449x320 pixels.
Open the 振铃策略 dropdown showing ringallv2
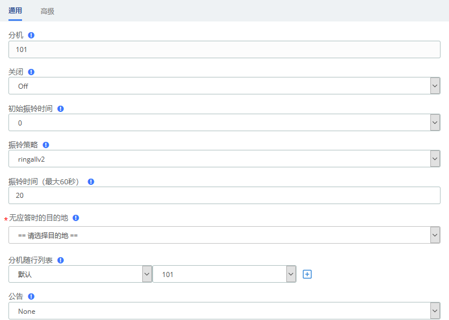(x=225, y=159)
